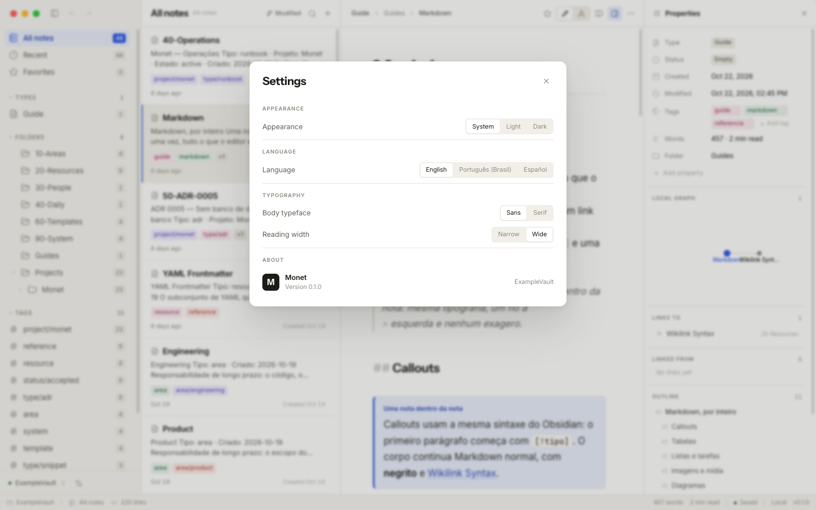
Task: Filter by the project/monet tag
Action: click(x=67, y=329)
